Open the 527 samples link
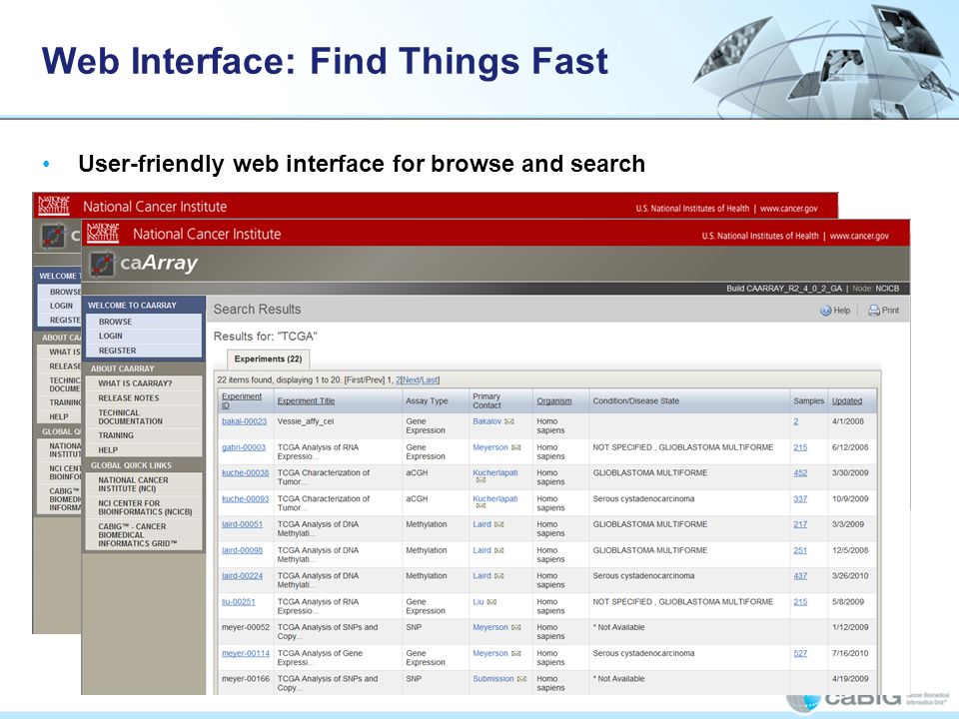The height and width of the screenshot is (719, 959). tap(800, 653)
